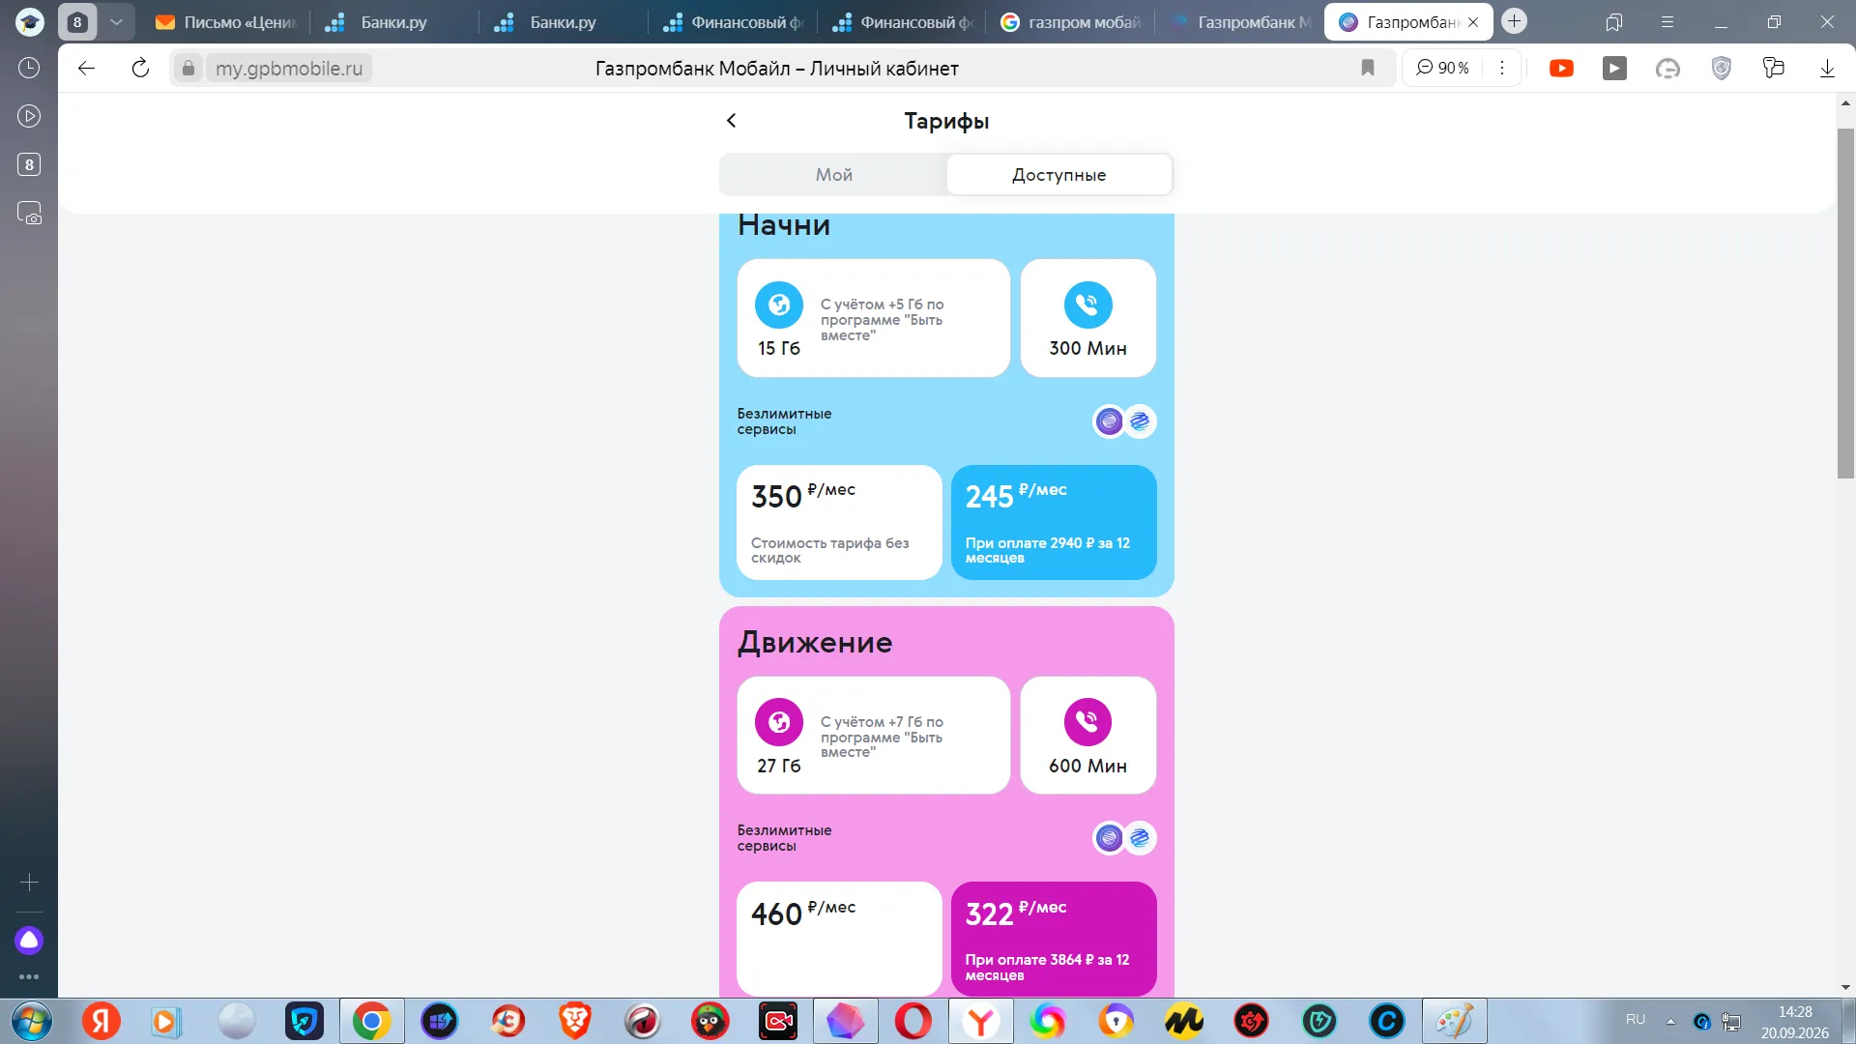The height and width of the screenshot is (1044, 1856).
Task: Go back using the arrow beside Тарифы
Action: [x=731, y=121]
